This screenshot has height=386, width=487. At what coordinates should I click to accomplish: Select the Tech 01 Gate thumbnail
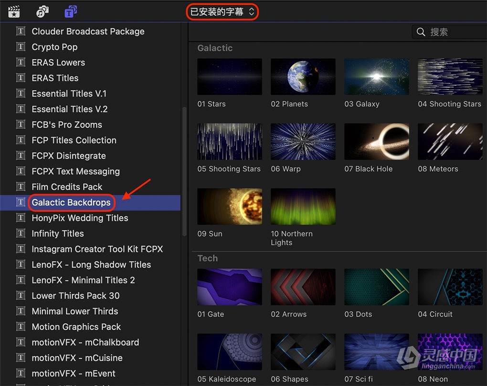(230, 287)
